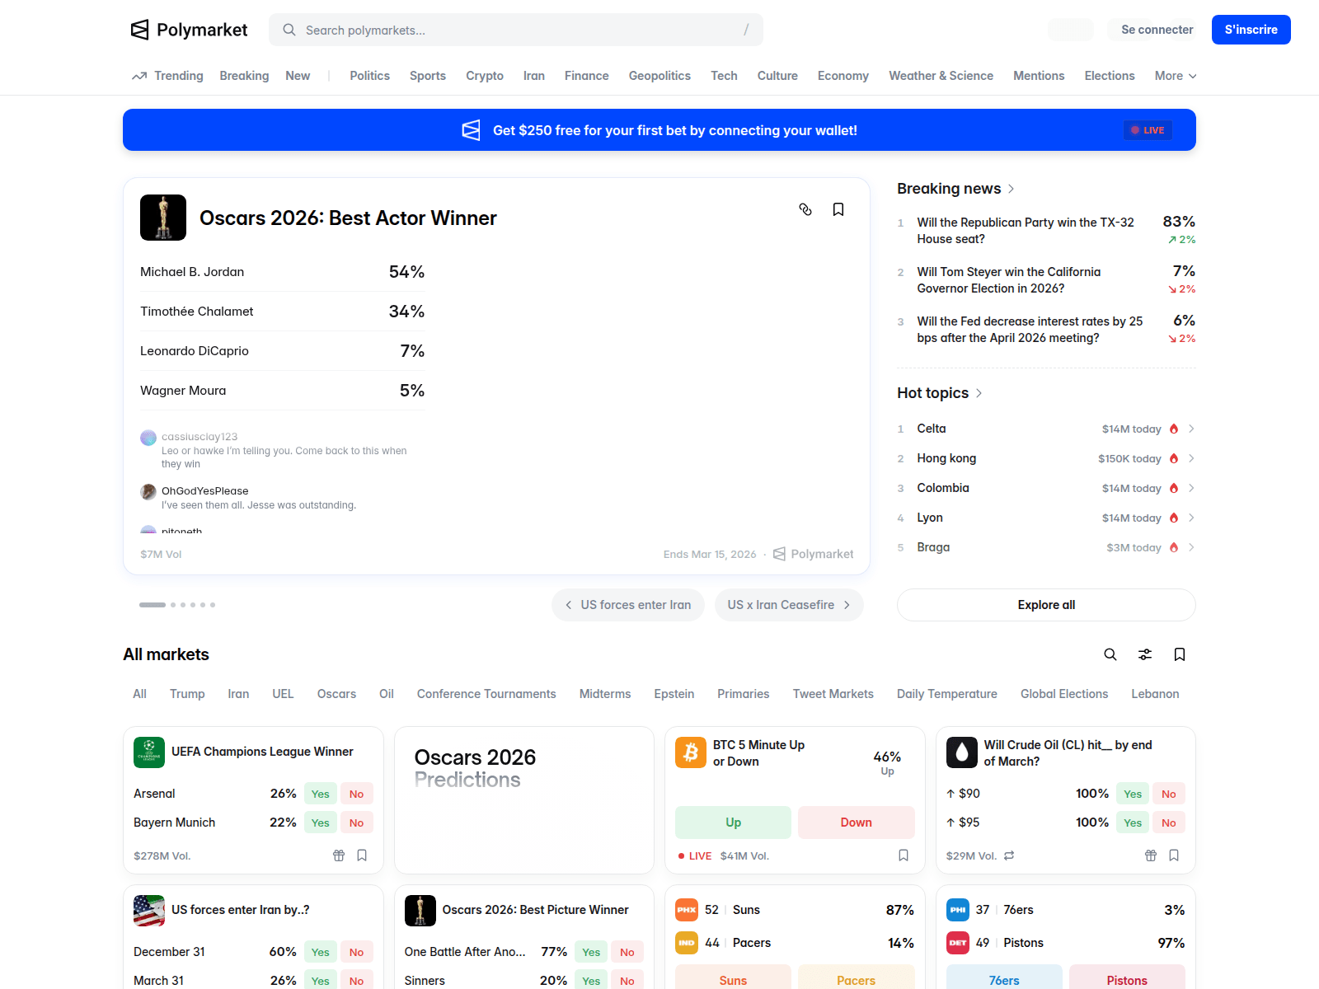Click the S'inscrire button

click(x=1251, y=30)
